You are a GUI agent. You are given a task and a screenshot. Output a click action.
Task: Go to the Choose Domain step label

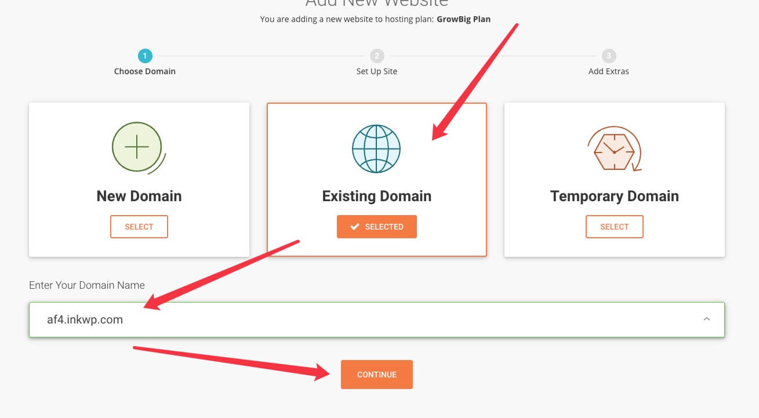pos(145,71)
